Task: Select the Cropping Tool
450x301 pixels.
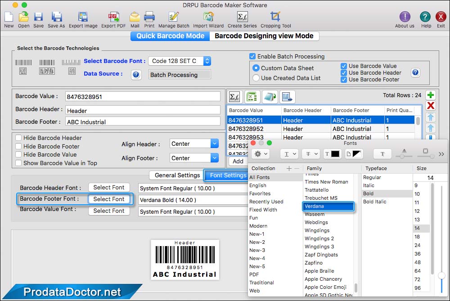Action: (x=275, y=17)
